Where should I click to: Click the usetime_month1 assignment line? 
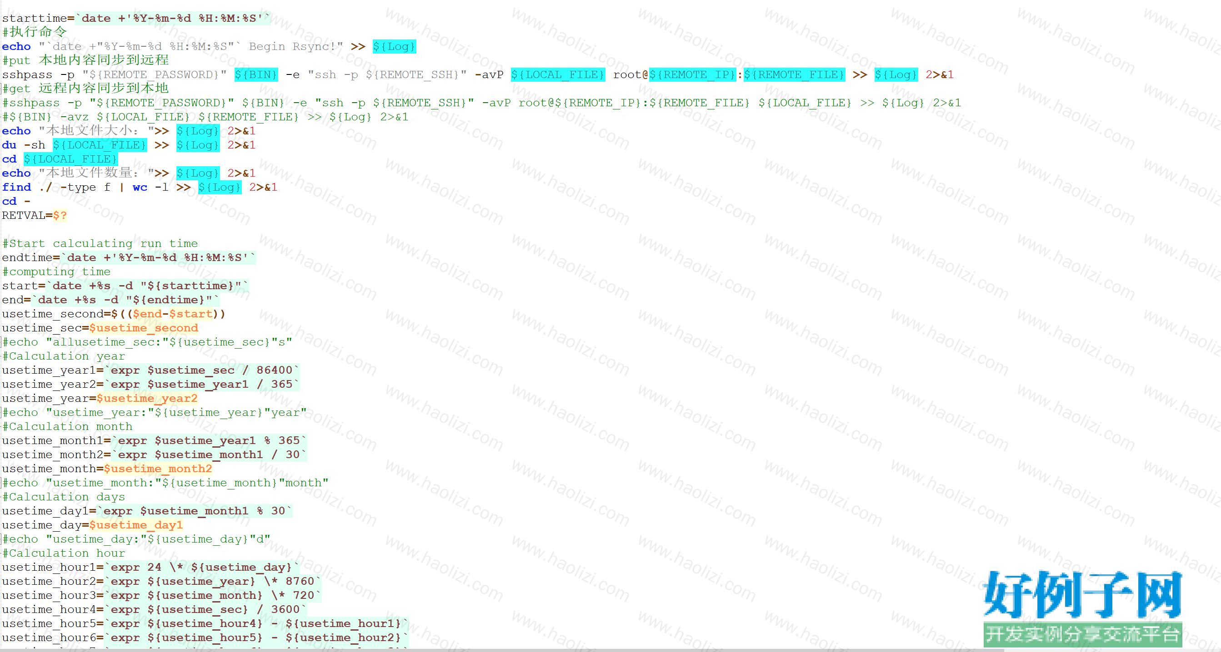click(x=155, y=441)
